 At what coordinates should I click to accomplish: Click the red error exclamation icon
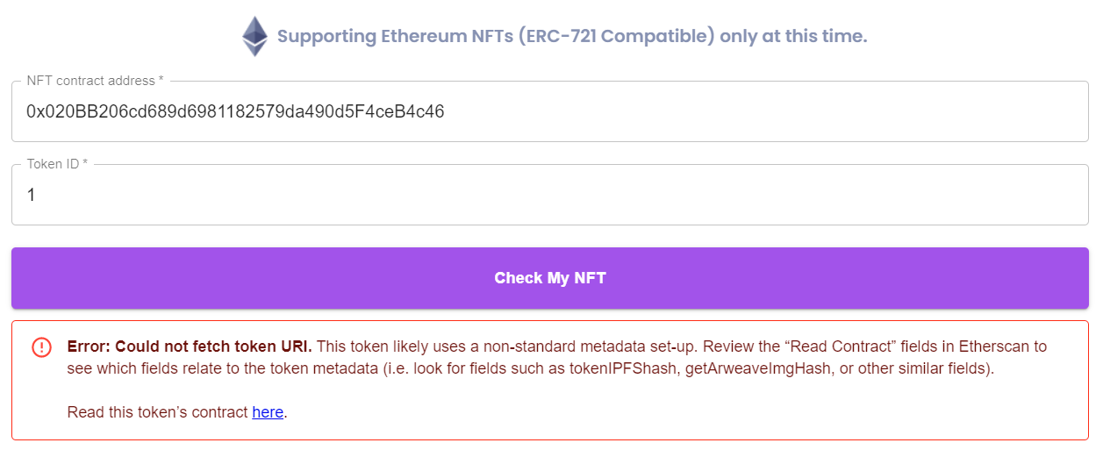(41, 347)
